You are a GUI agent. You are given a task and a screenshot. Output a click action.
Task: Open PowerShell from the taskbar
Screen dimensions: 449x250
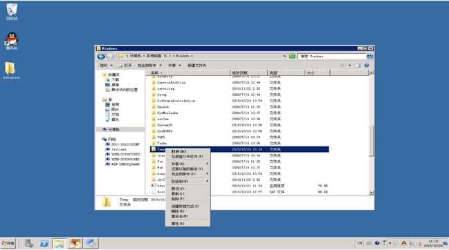(x=44, y=243)
